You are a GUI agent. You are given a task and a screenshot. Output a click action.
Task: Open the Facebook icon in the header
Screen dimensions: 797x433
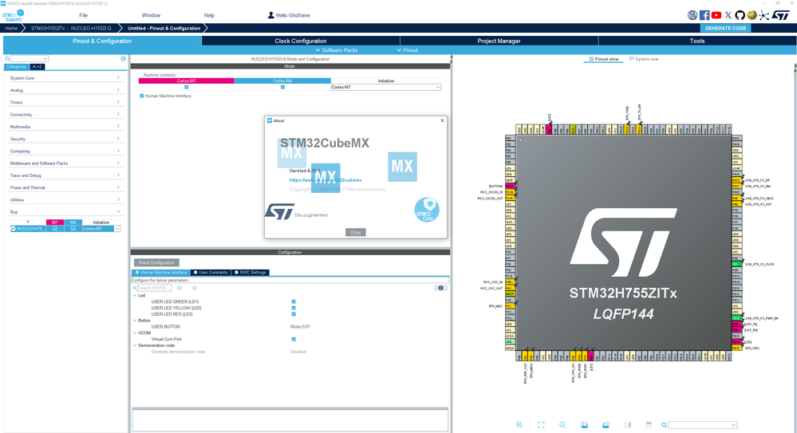click(704, 15)
